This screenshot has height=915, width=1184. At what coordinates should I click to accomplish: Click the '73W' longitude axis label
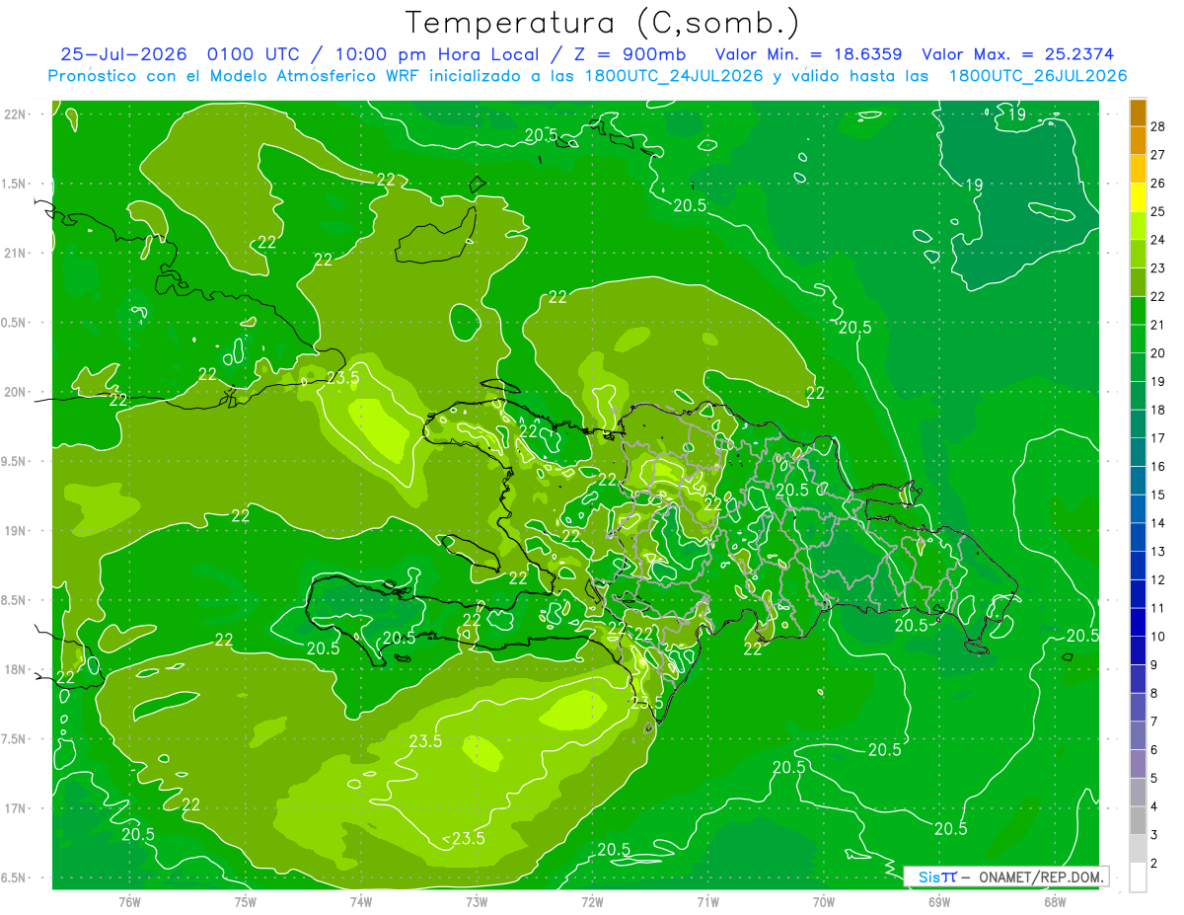[477, 902]
